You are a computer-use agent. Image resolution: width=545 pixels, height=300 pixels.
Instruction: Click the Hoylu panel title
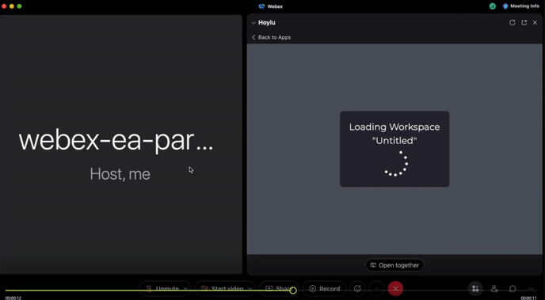(x=267, y=23)
